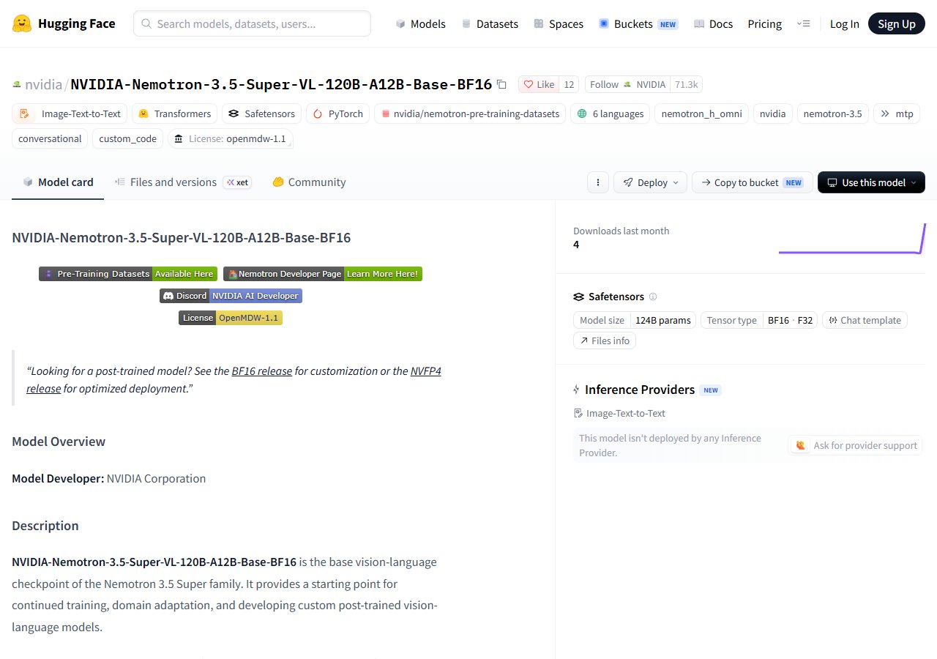The height and width of the screenshot is (659, 937).
Task: Open the Docs page
Action: (713, 23)
